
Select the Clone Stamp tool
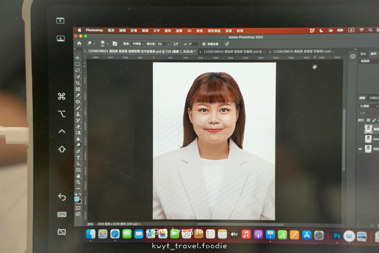pos(78,114)
